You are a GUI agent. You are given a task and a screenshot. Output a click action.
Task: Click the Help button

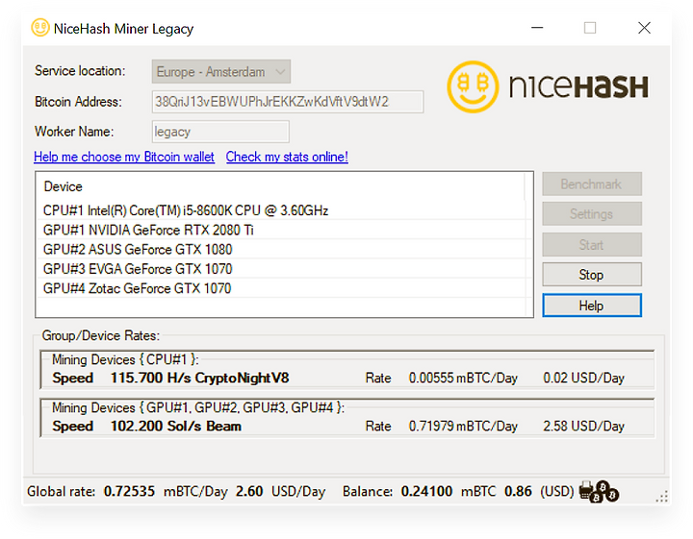pyautogui.click(x=592, y=306)
